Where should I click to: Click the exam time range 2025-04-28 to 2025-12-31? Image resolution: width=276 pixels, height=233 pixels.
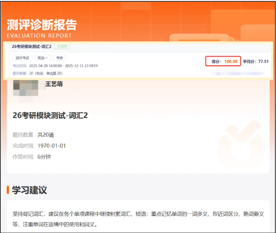click(63, 66)
